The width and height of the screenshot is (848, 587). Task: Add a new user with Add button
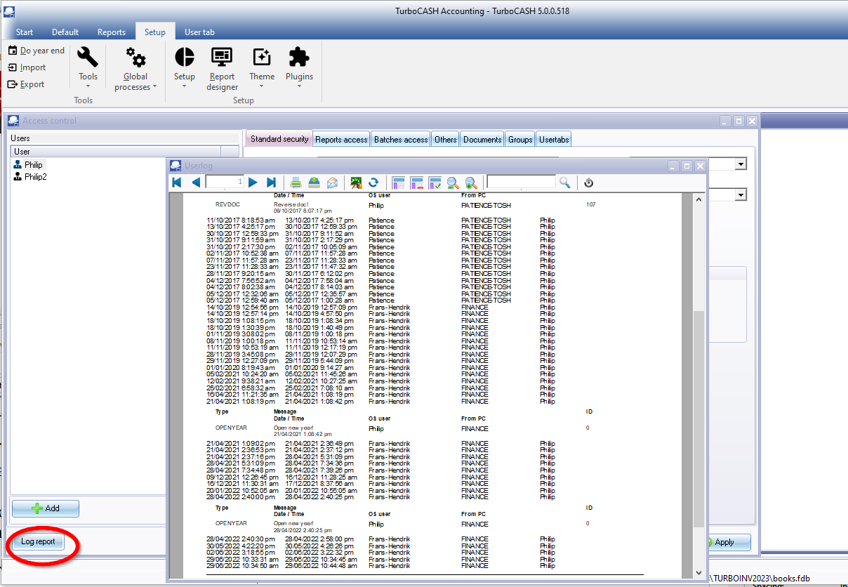(x=46, y=508)
